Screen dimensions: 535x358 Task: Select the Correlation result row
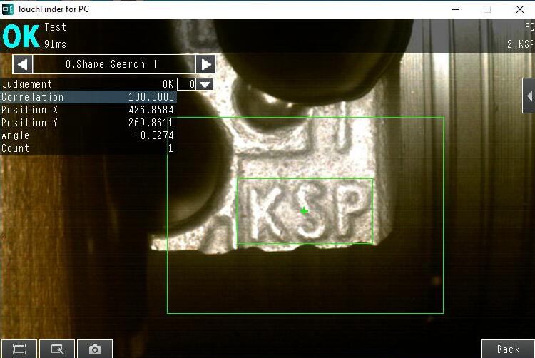point(87,97)
